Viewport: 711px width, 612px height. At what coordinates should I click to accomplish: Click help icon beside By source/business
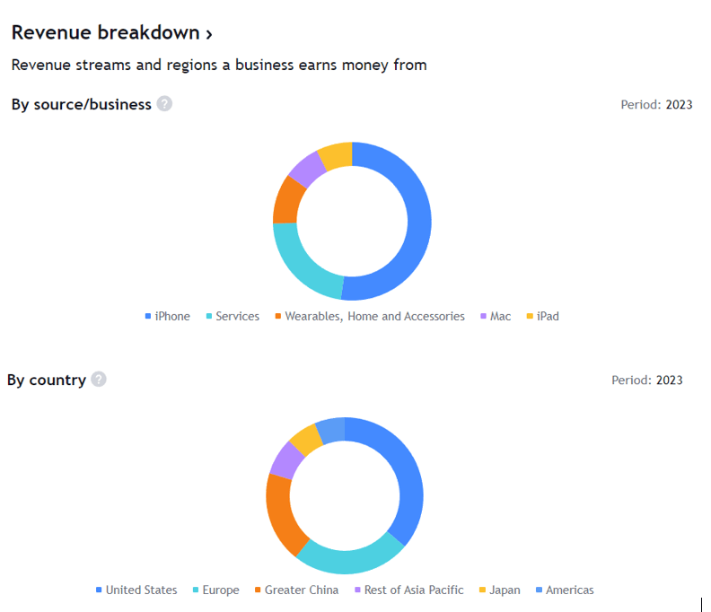164,104
